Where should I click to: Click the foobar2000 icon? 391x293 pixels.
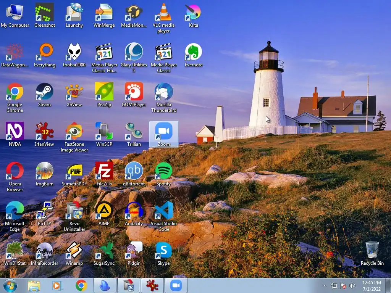[x=74, y=55]
